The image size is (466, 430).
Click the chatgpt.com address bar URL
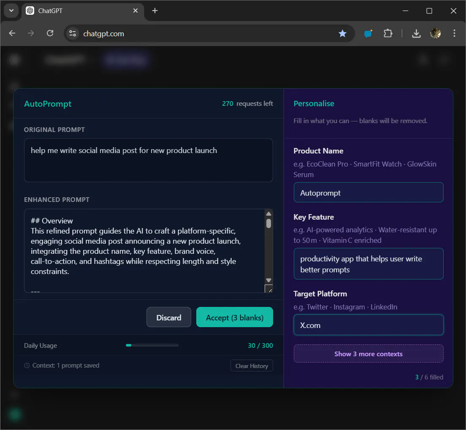(103, 34)
